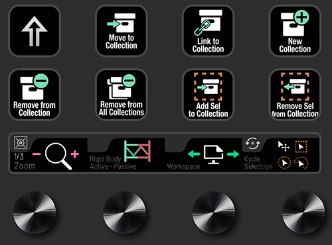This screenshot has height=245, width=332.
Task: Click the fourth dial under Cycle Selection
Action: coord(303,213)
